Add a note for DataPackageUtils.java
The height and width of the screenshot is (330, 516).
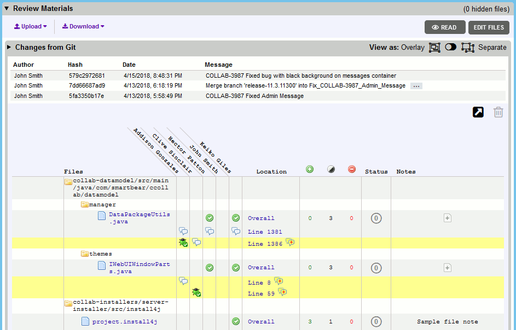pyautogui.click(x=447, y=218)
